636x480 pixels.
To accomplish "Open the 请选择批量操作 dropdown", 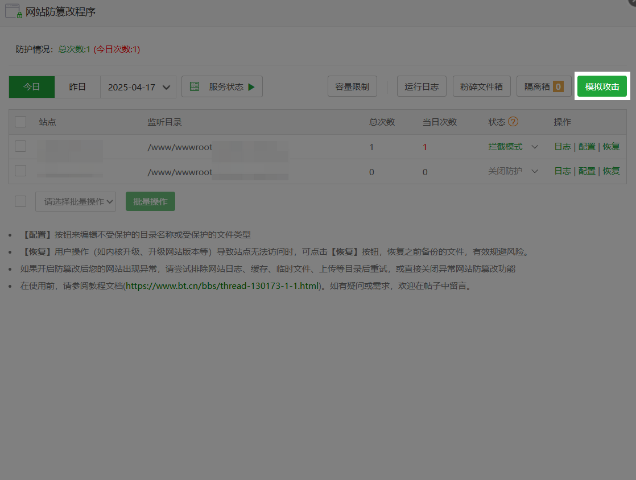I will [x=76, y=201].
